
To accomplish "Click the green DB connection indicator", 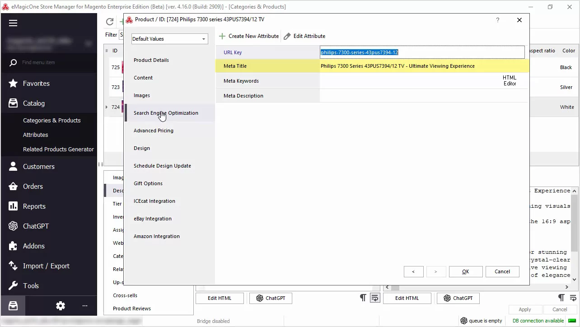I will click(x=572, y=321).
